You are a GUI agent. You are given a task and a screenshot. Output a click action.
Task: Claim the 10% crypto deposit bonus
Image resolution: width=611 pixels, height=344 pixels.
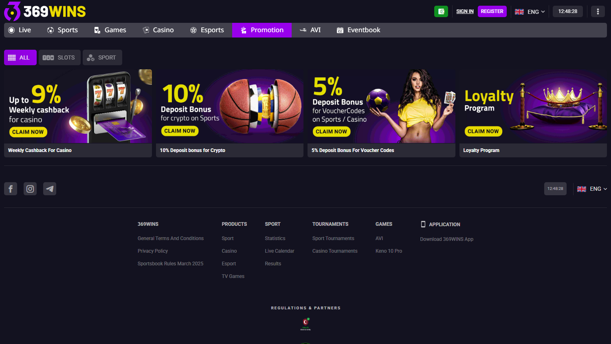coord(180,131)
